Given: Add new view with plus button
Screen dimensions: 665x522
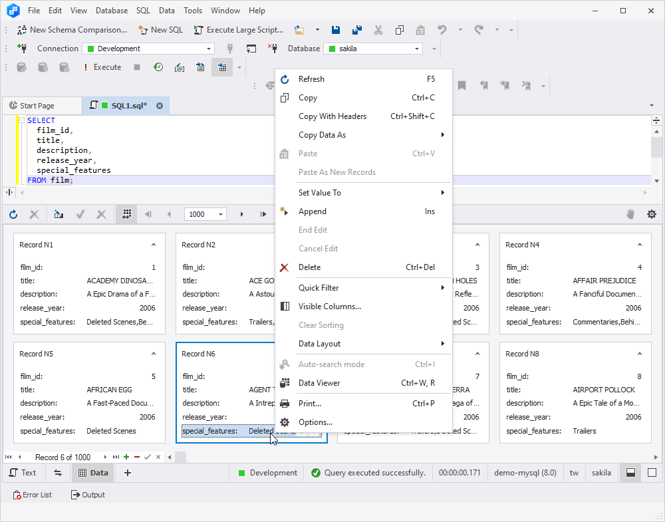Looking at the screenshot, I should (x=127, y=473).
